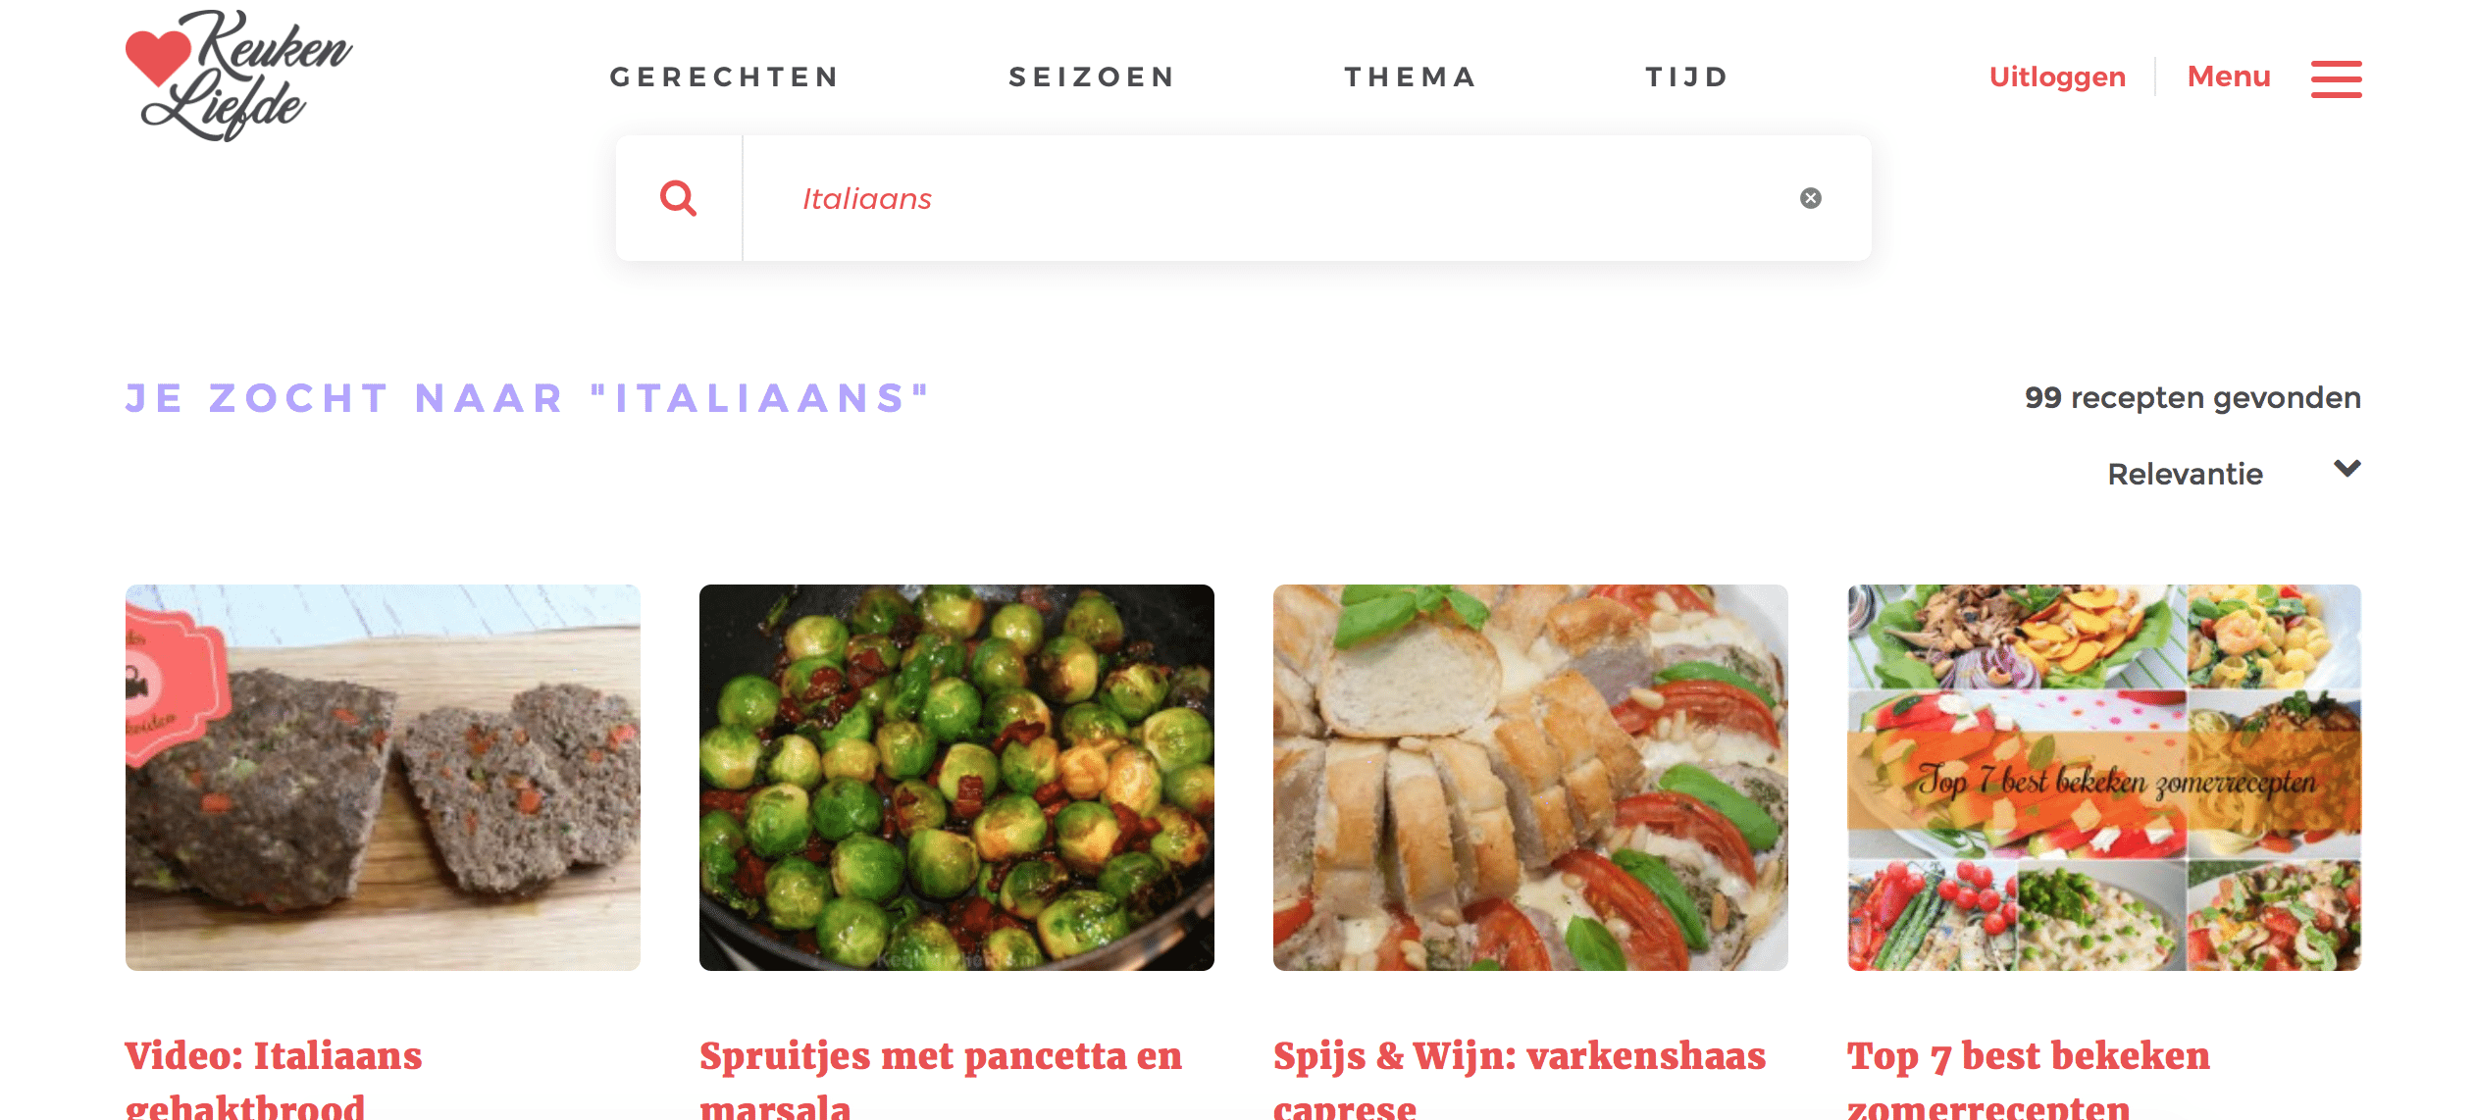Open the Relevantie sort dropdown
This screenshot has height=1120, width=2476.
pyautogui.click(x=2234, y=474)
